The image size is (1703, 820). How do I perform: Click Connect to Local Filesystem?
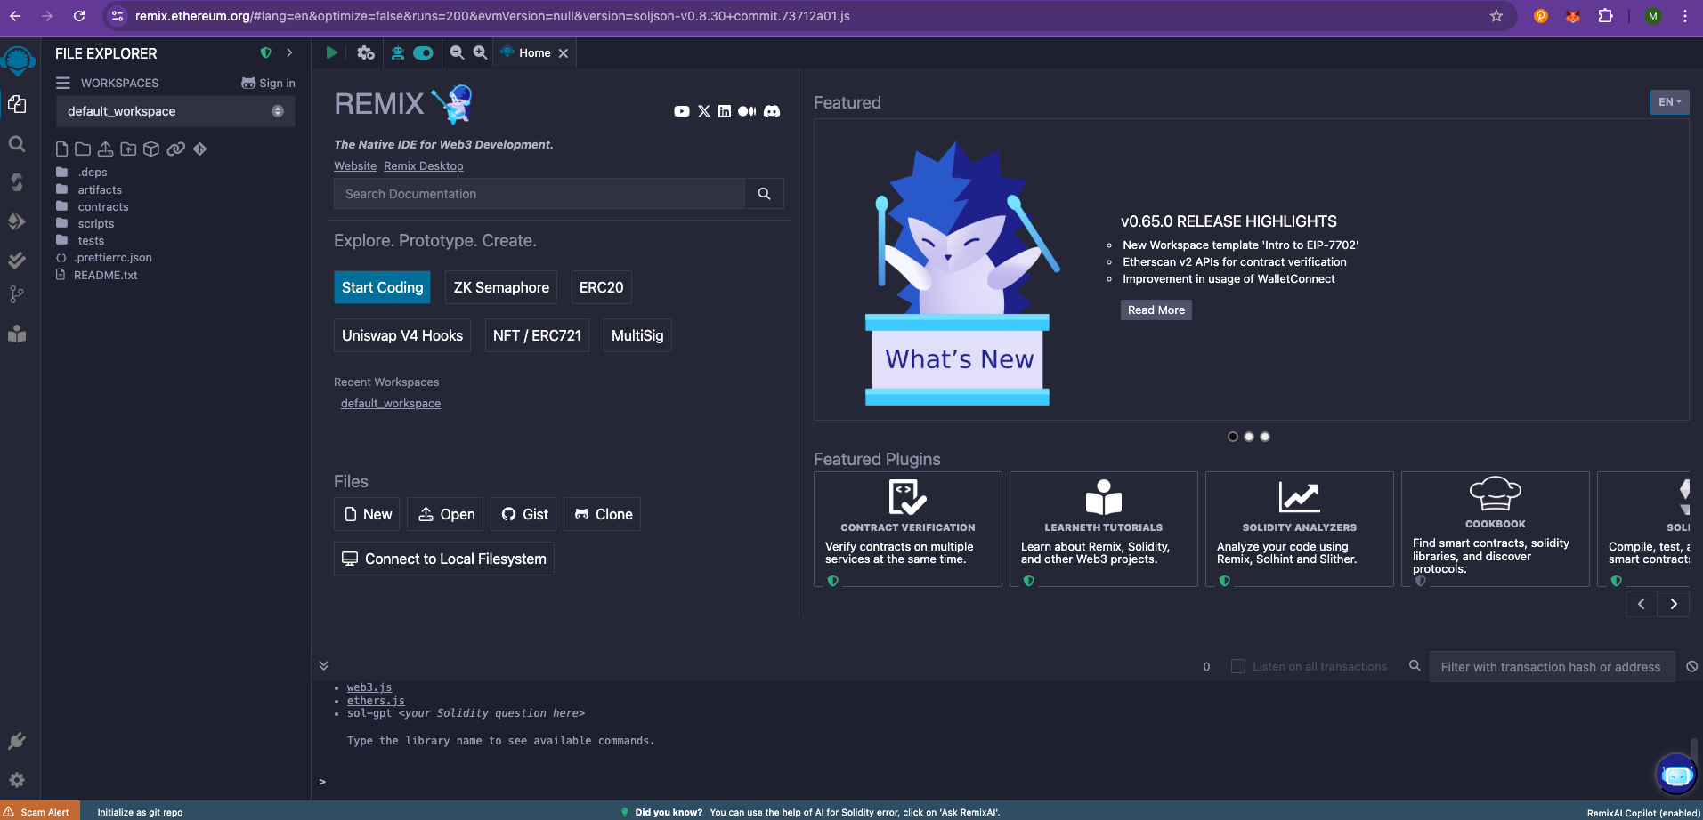click(444, 559)
